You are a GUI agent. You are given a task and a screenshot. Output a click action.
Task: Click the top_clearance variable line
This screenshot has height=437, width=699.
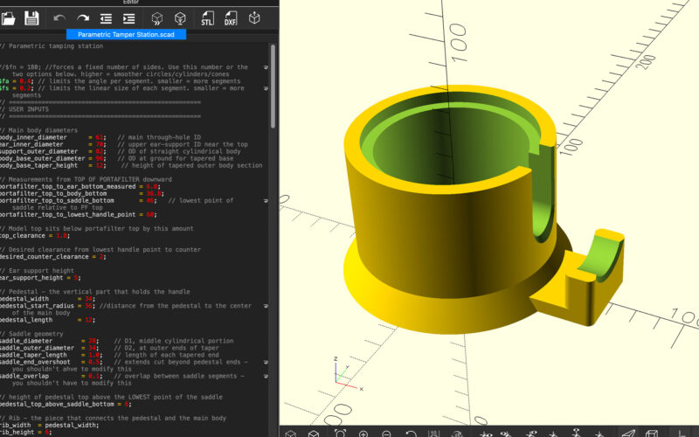34,235
